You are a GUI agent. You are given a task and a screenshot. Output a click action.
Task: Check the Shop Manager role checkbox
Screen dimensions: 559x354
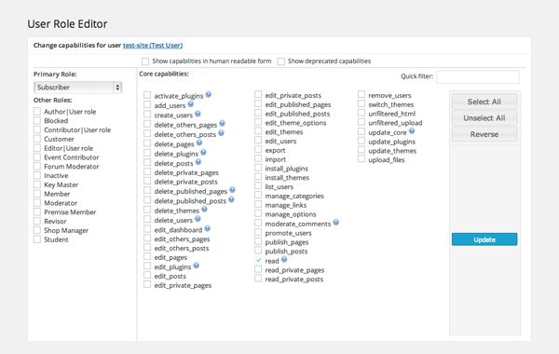click(37, 230)
